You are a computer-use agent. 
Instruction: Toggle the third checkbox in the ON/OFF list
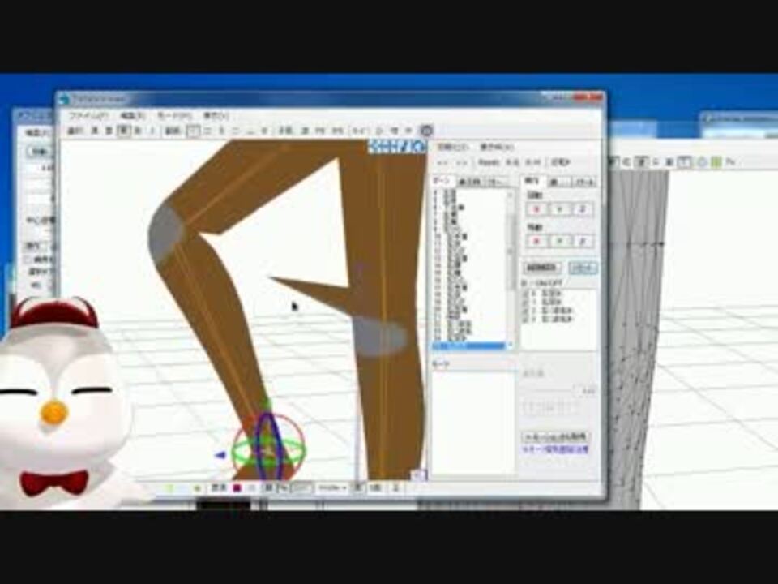click(x=525, y=311)
